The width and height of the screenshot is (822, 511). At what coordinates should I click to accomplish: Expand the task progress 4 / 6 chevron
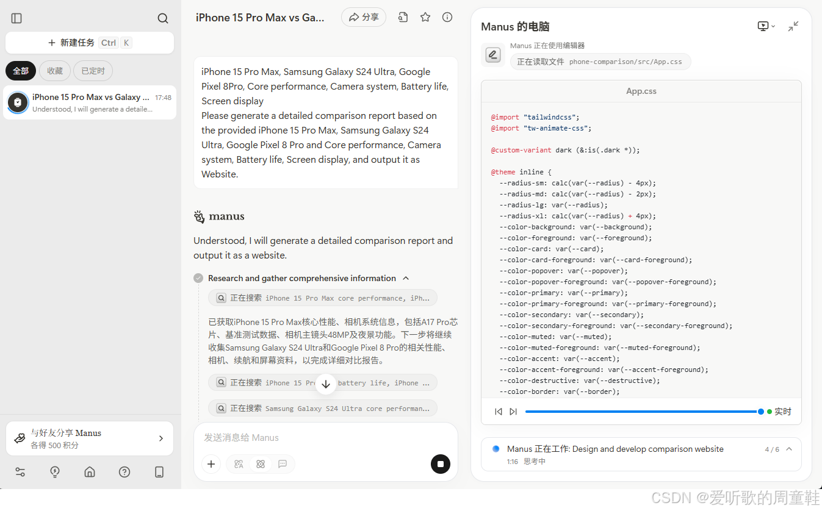coord(789,449)
